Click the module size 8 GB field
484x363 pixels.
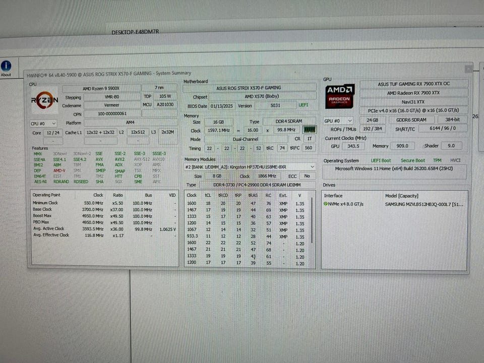coord(217,176)
